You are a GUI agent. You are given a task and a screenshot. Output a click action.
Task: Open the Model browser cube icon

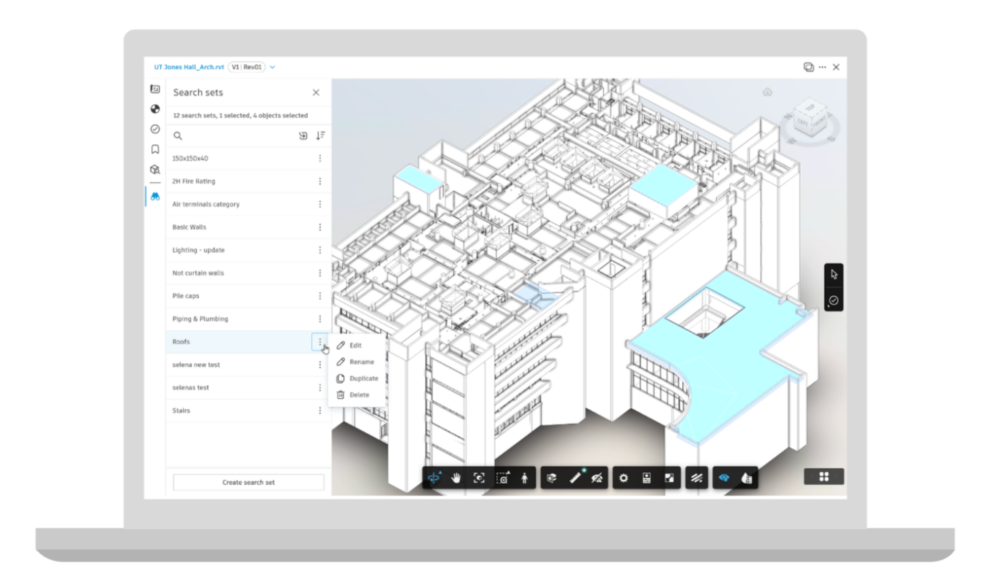(155, 170)
